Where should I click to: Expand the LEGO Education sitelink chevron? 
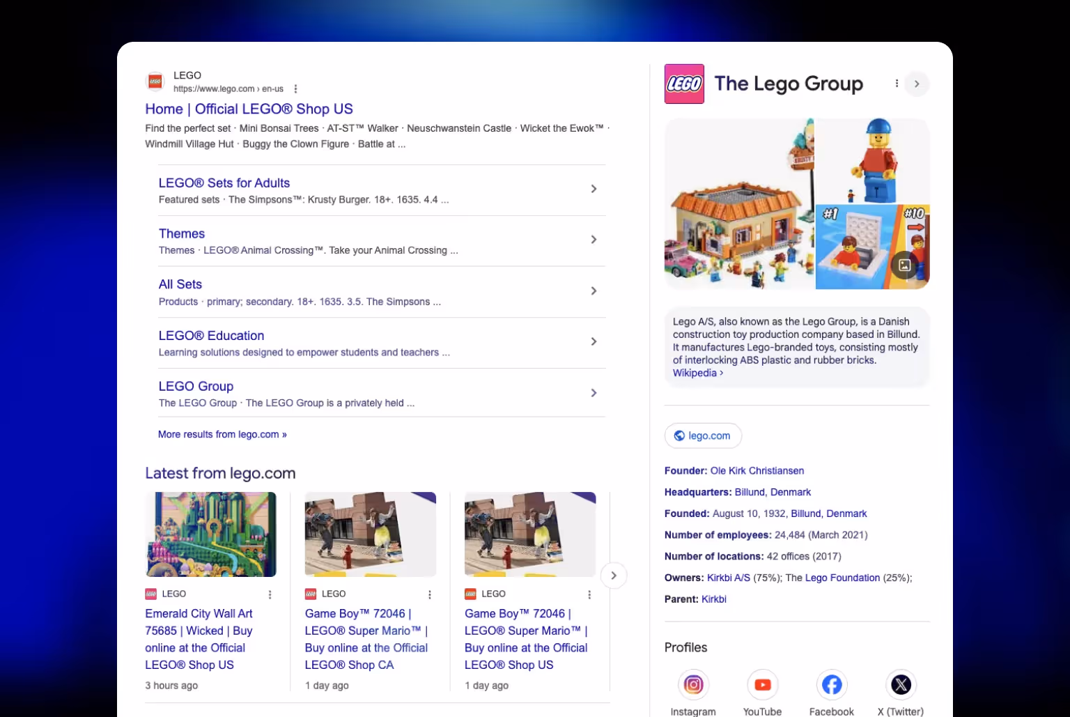coord(594,341)
